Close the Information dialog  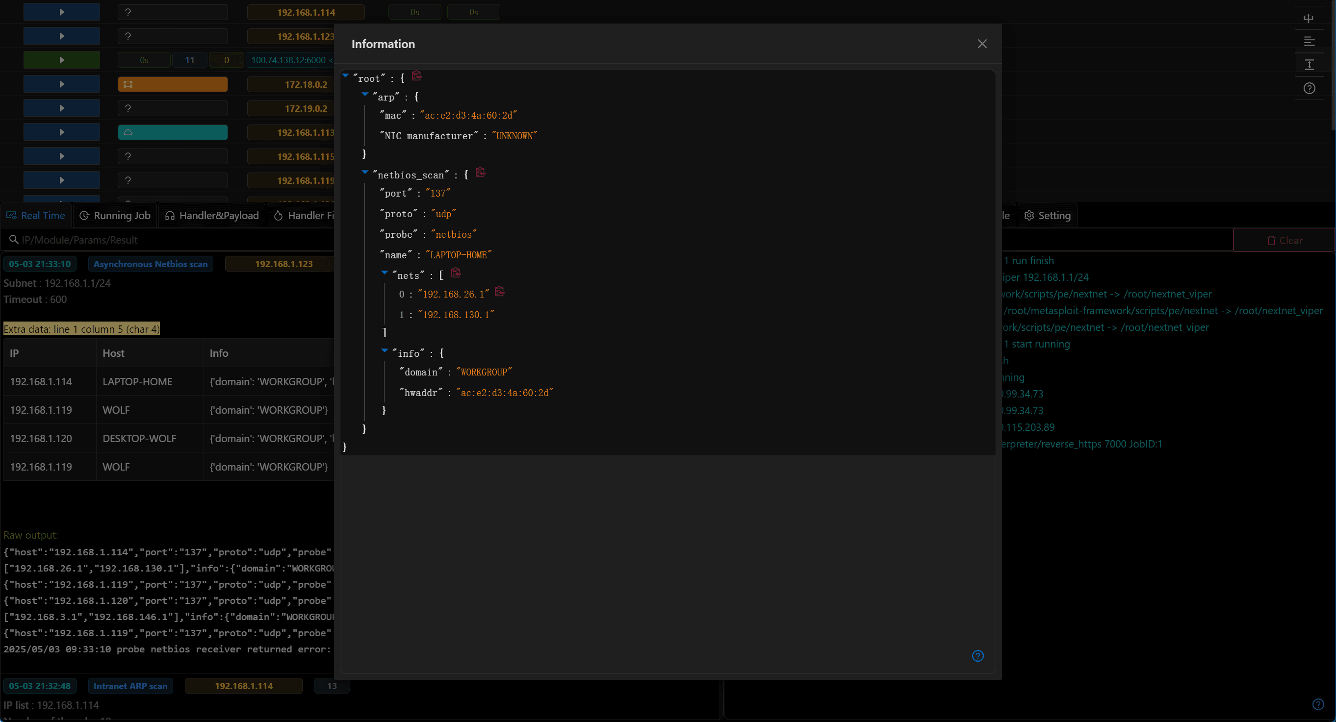(982, 44)
